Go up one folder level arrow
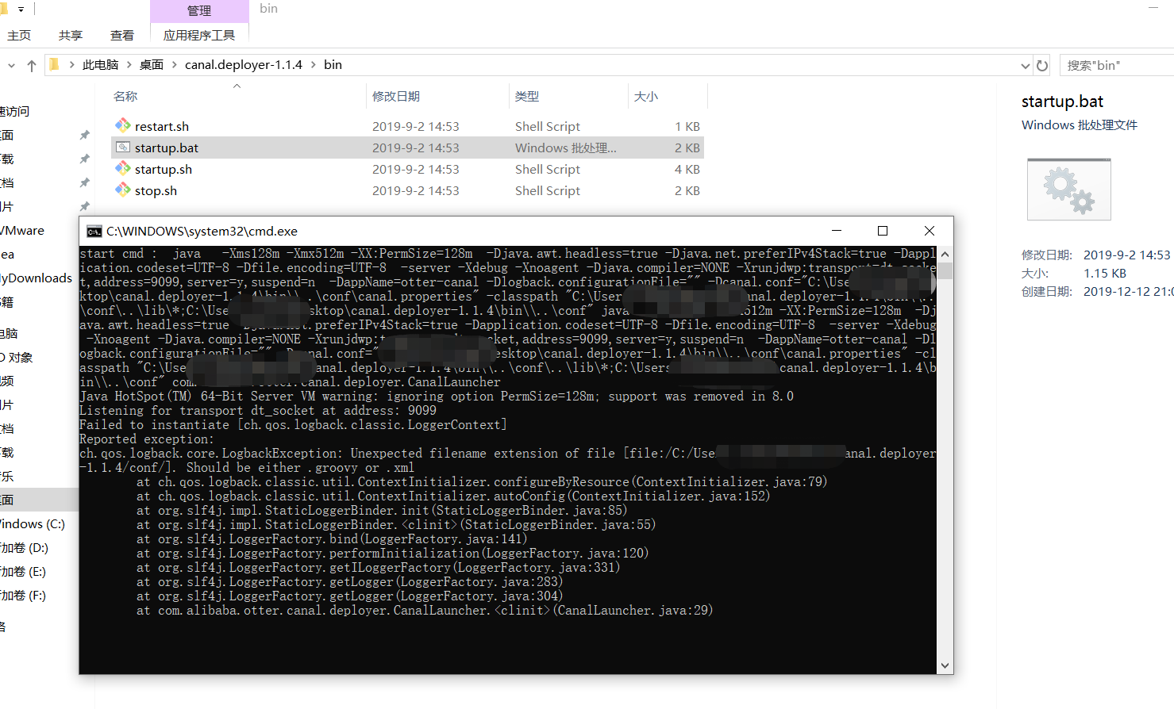The image size is (1174, 709). (x=32, y=65)
